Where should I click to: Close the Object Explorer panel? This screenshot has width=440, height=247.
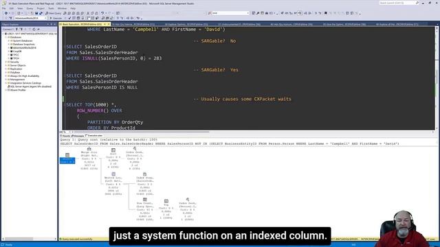pyautogui.click(x=55, y=25)
